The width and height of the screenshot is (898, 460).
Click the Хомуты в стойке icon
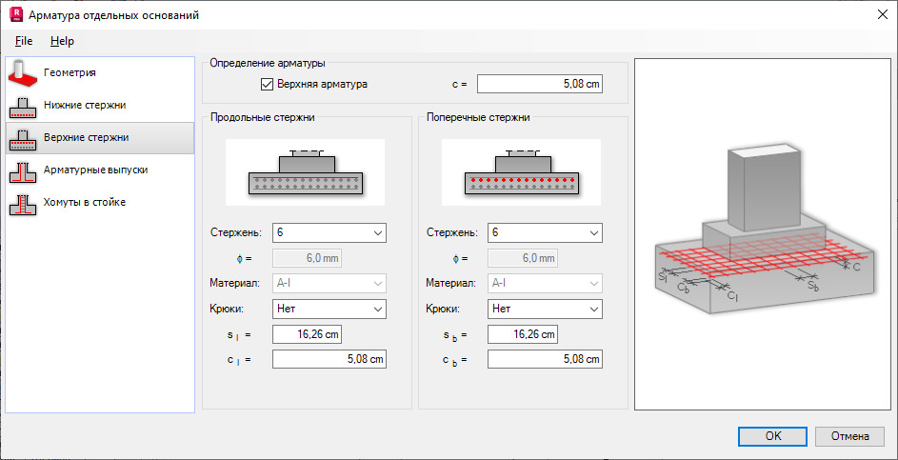(x=23, y=203)
